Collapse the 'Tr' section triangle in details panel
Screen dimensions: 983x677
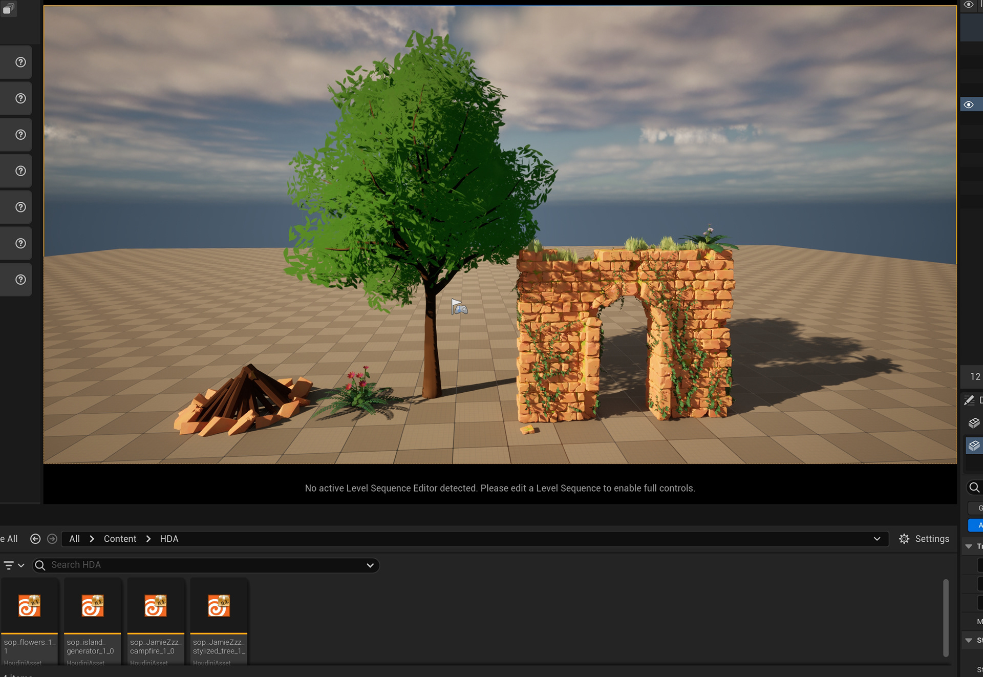click(x=969, y=546)
